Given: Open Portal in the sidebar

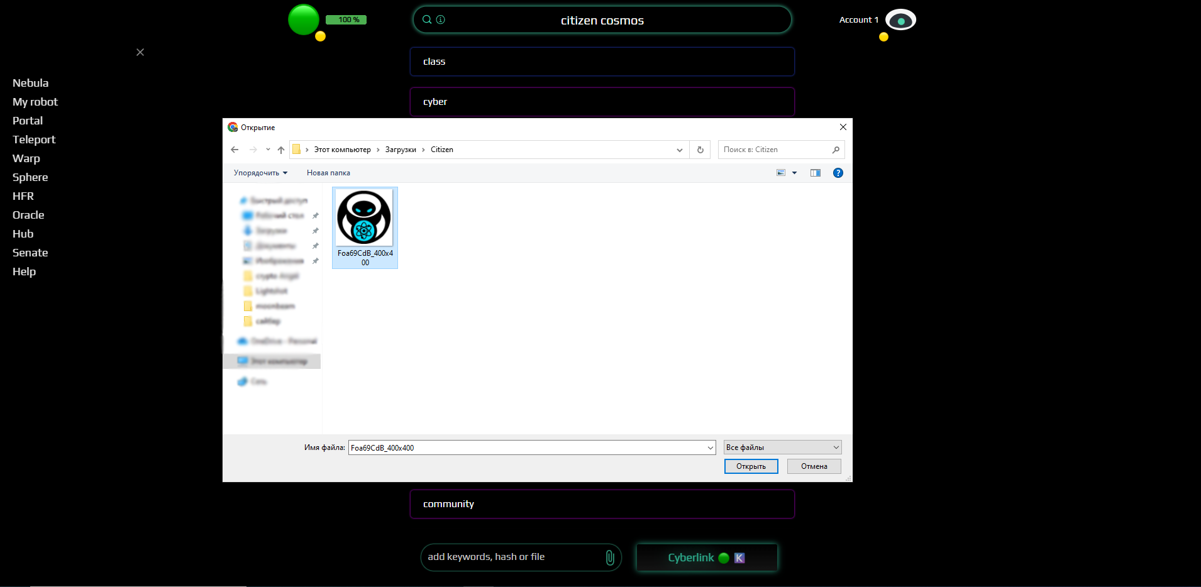Looking at the screenshot, I should pos(28,121).
